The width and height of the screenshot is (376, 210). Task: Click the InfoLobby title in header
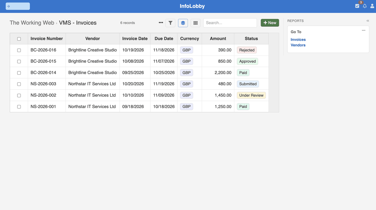point(192,6)
